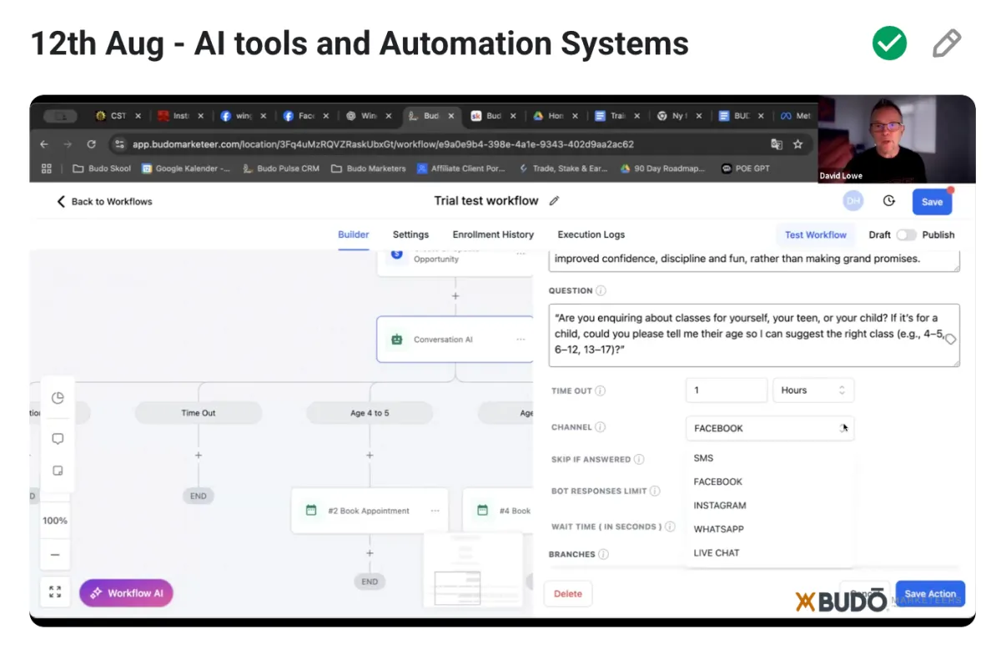This screenshot has height=655, width=1001.
Task: Add a step with plus below #2 Book Appointment
Action: click(x=370, y=553)
